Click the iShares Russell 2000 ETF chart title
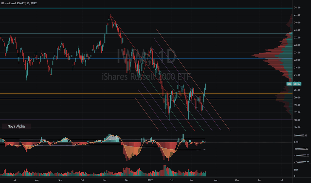Image resolution: width=311 pixels, height=183 pixels. point(19,3)
